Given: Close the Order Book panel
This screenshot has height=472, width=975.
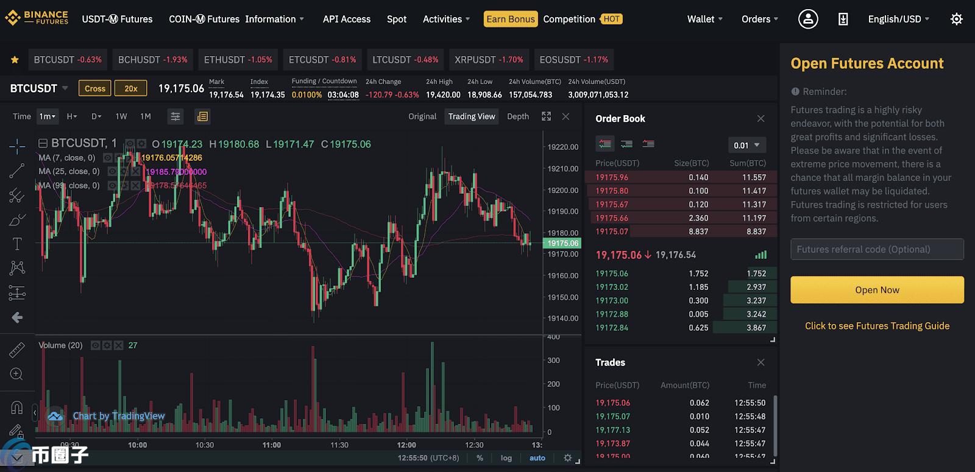Looking at the screenshot, I should point(760,118).
